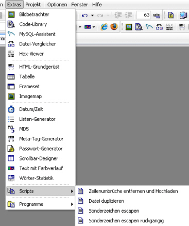Click the Hex-Viewer icon in menu

(x=11, y=54)
